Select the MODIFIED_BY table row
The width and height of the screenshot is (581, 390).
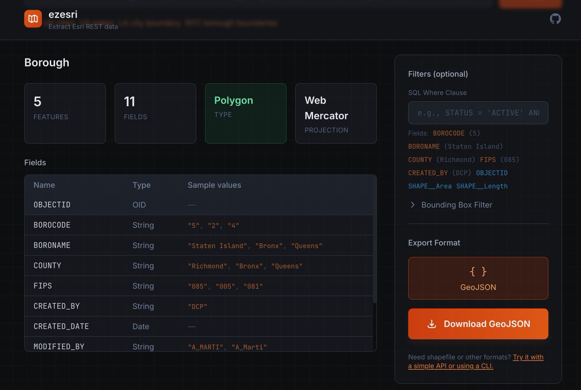(x=199, y=345)
